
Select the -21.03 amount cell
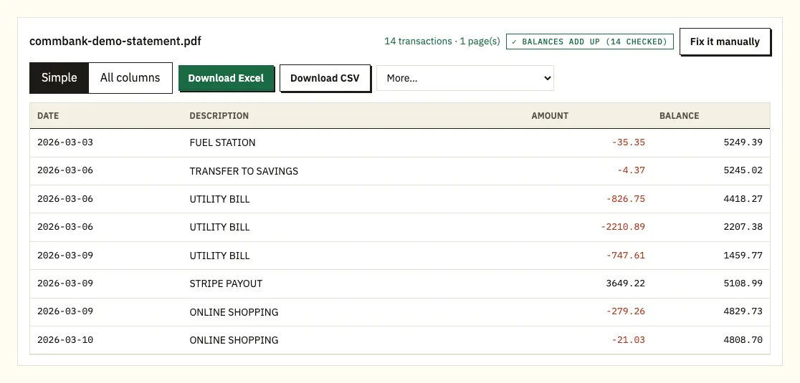(628, 340)
